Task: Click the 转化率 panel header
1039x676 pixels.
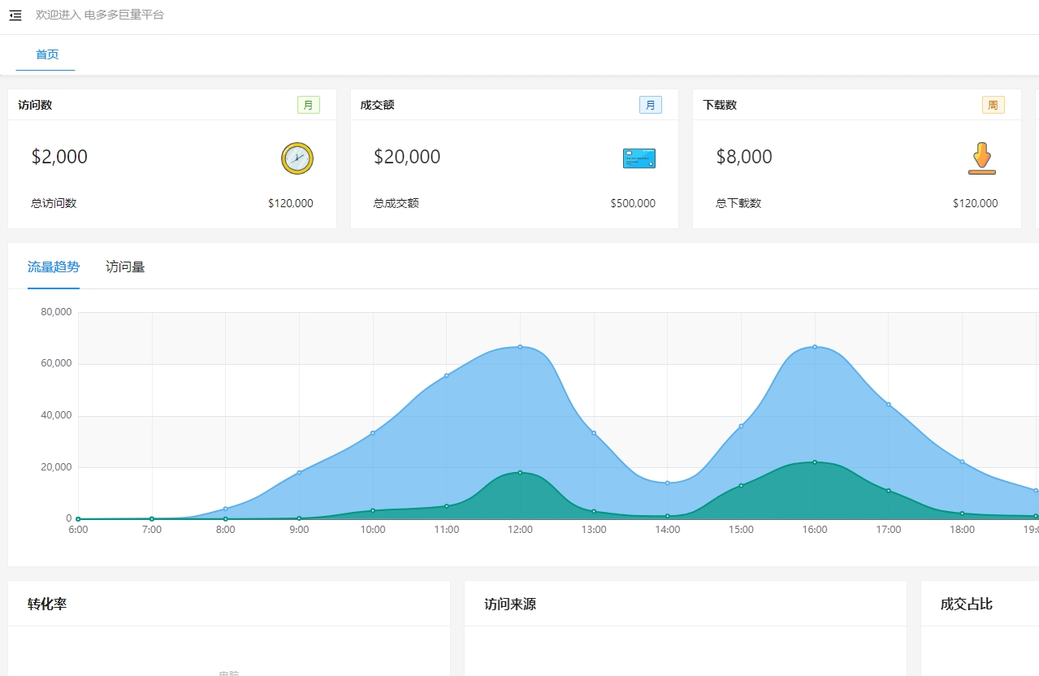Action: [x=47, y=604]
